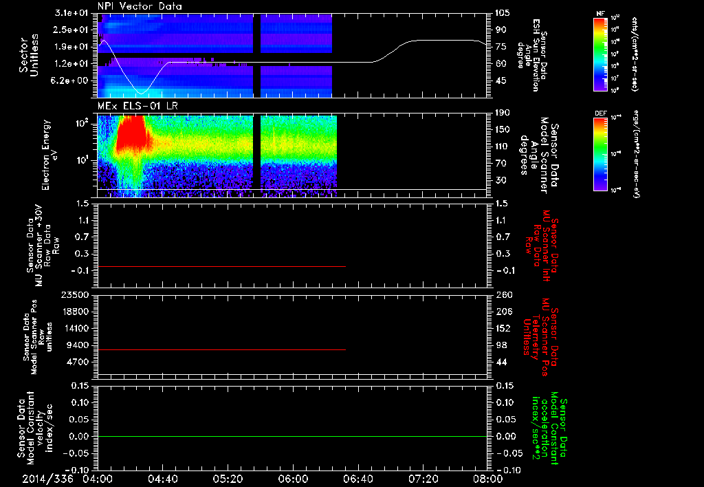704x487 pixels.
Task: Click the 9400 scanner position tick label
Action: [x=78, y=345]
